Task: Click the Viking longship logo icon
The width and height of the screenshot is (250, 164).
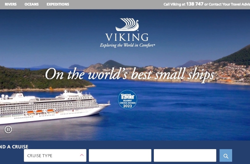Action: click(127, 24)
